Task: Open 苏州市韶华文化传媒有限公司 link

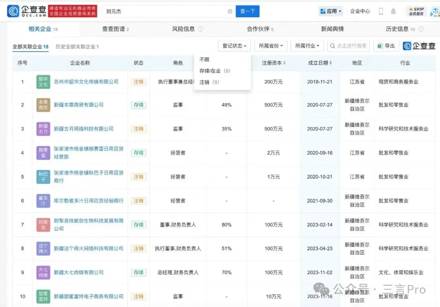Action: (86, 81)
